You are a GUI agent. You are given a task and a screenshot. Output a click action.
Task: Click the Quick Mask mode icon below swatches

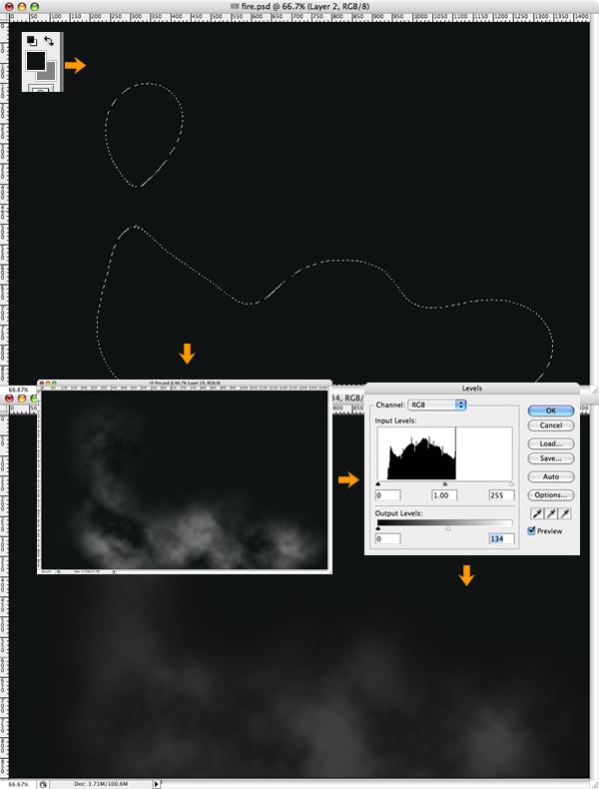pos(40,89)
